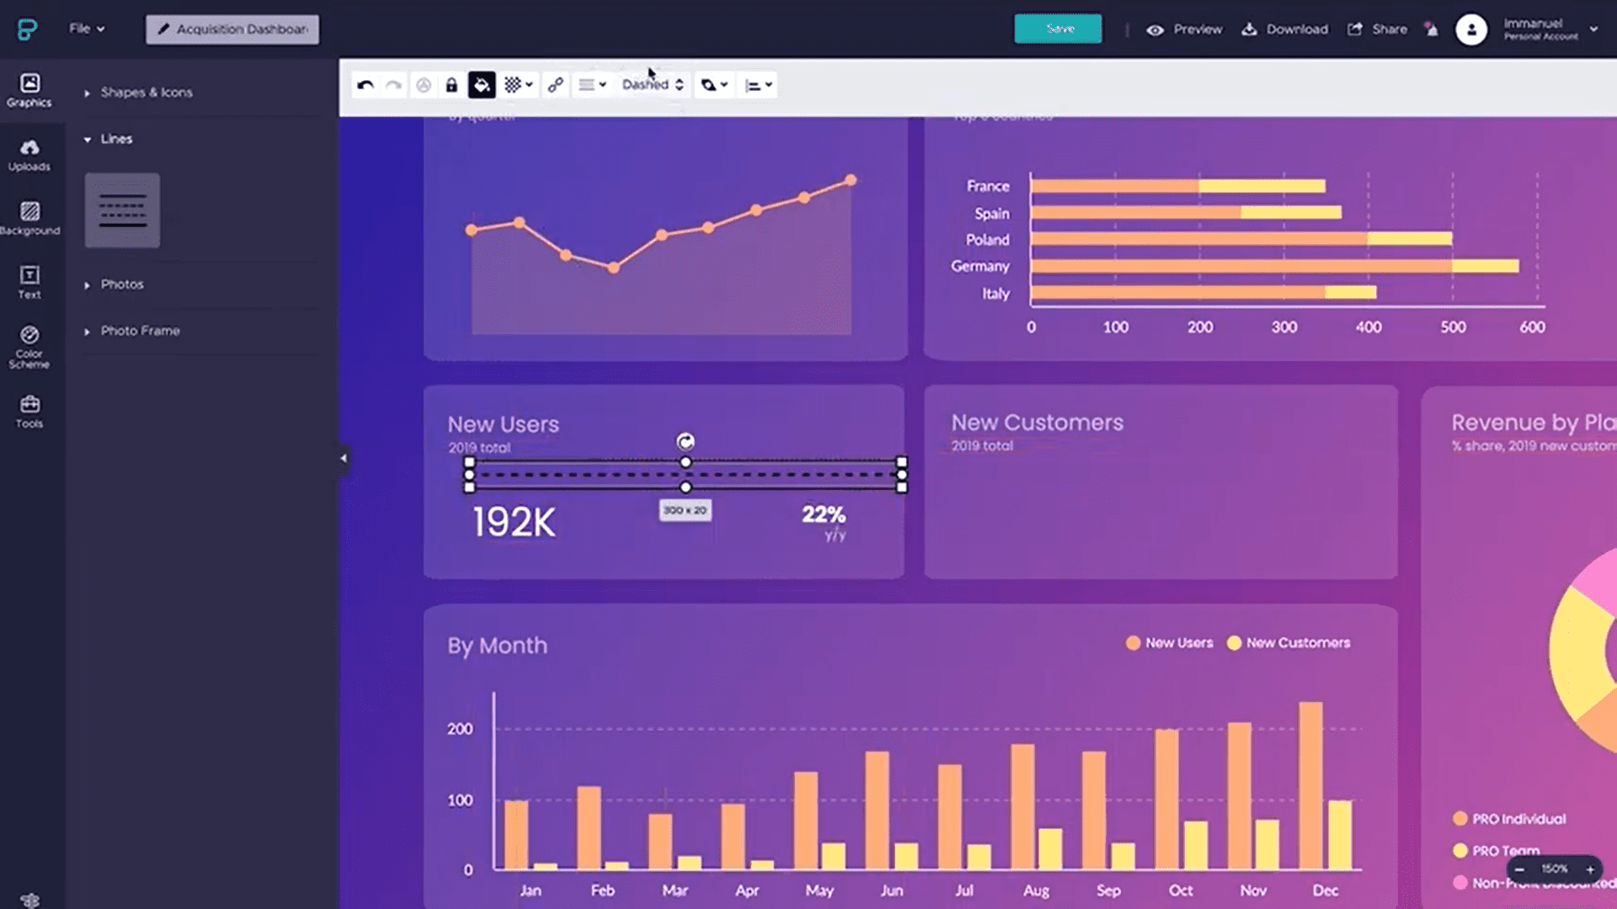Viewport: 1617px width, 909px height.
Task: Open the File menu
Action: click(86, 29)
